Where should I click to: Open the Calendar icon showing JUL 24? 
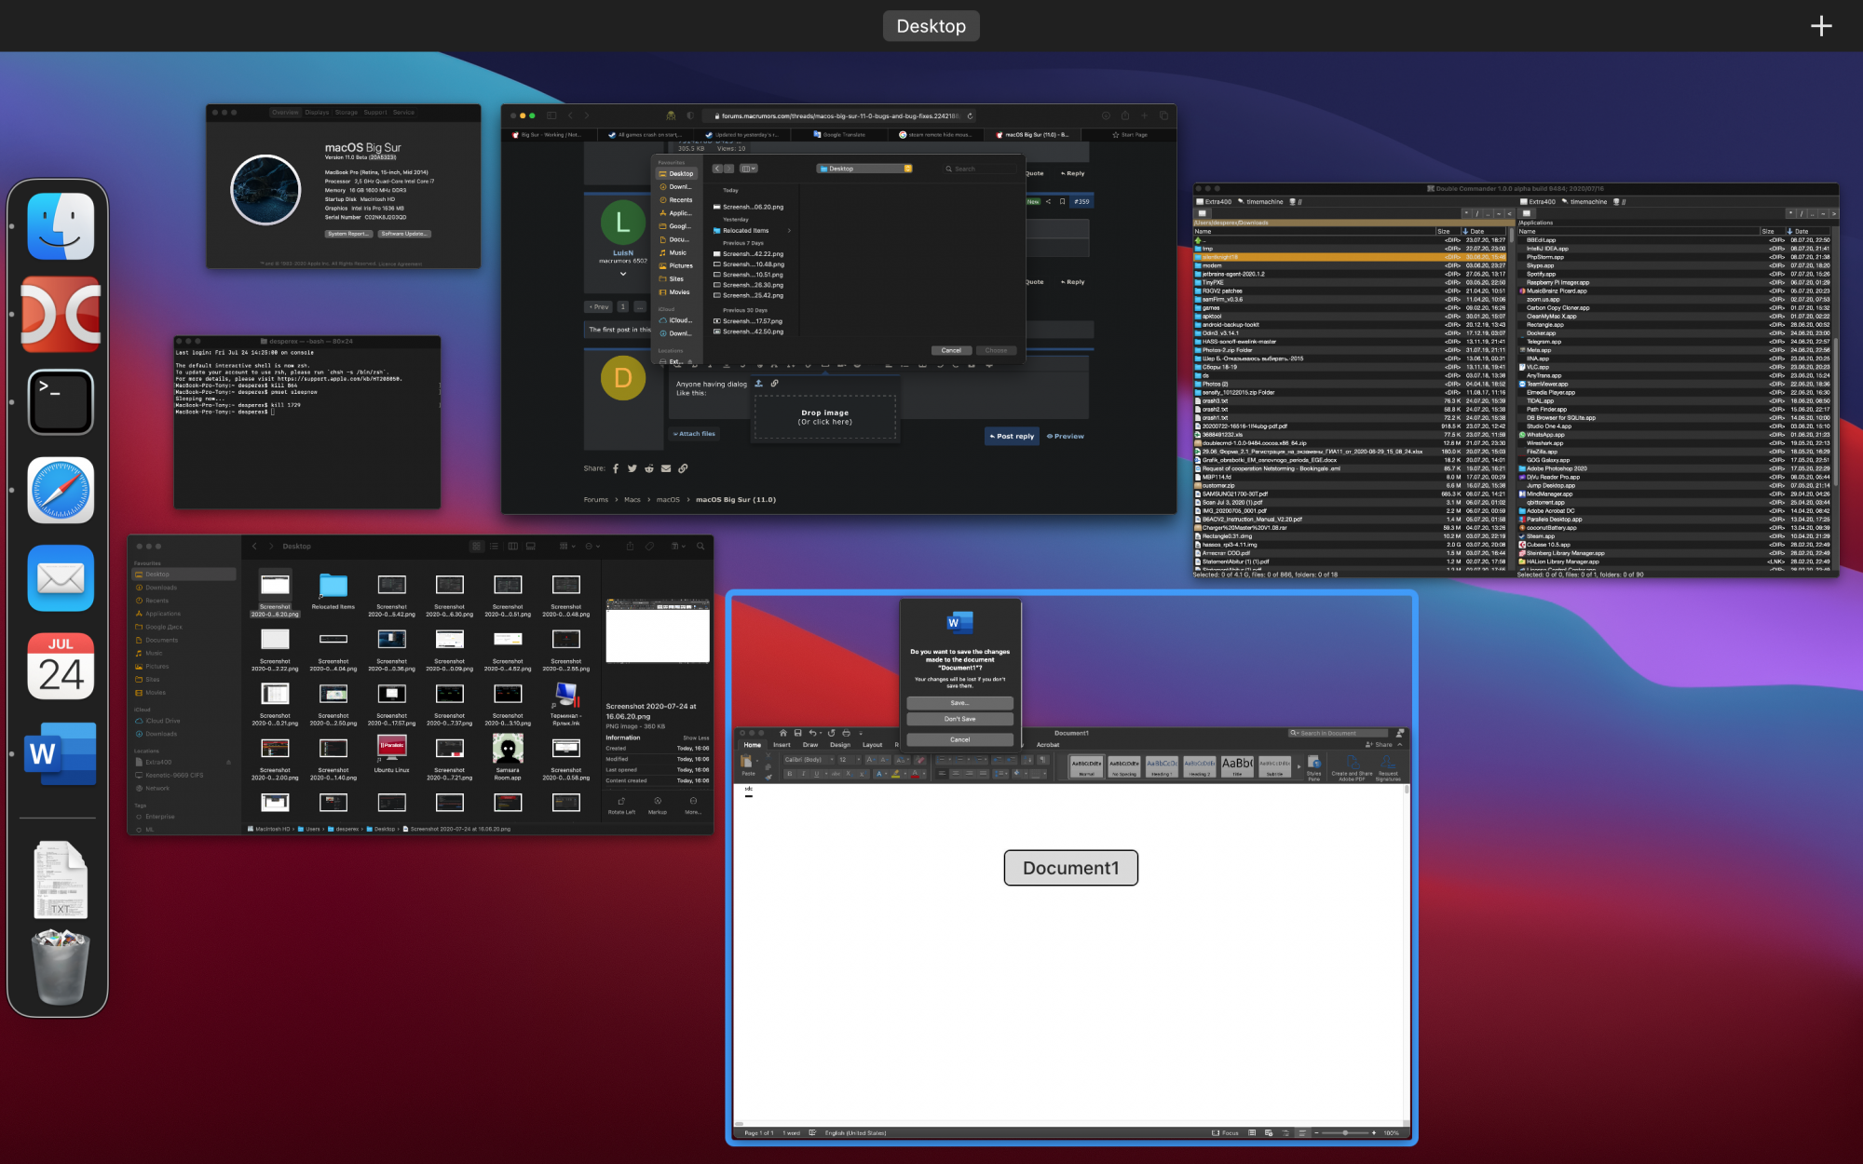pos(61,666)
